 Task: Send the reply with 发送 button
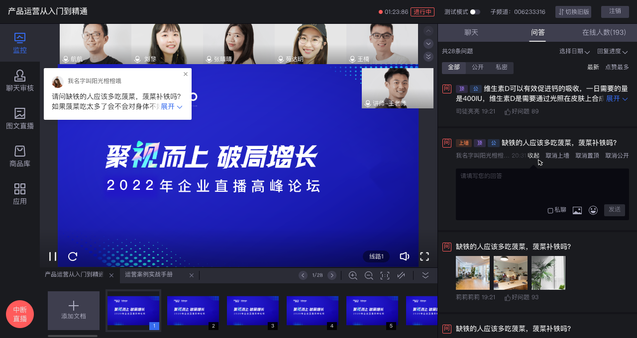(x=615, y=210)
